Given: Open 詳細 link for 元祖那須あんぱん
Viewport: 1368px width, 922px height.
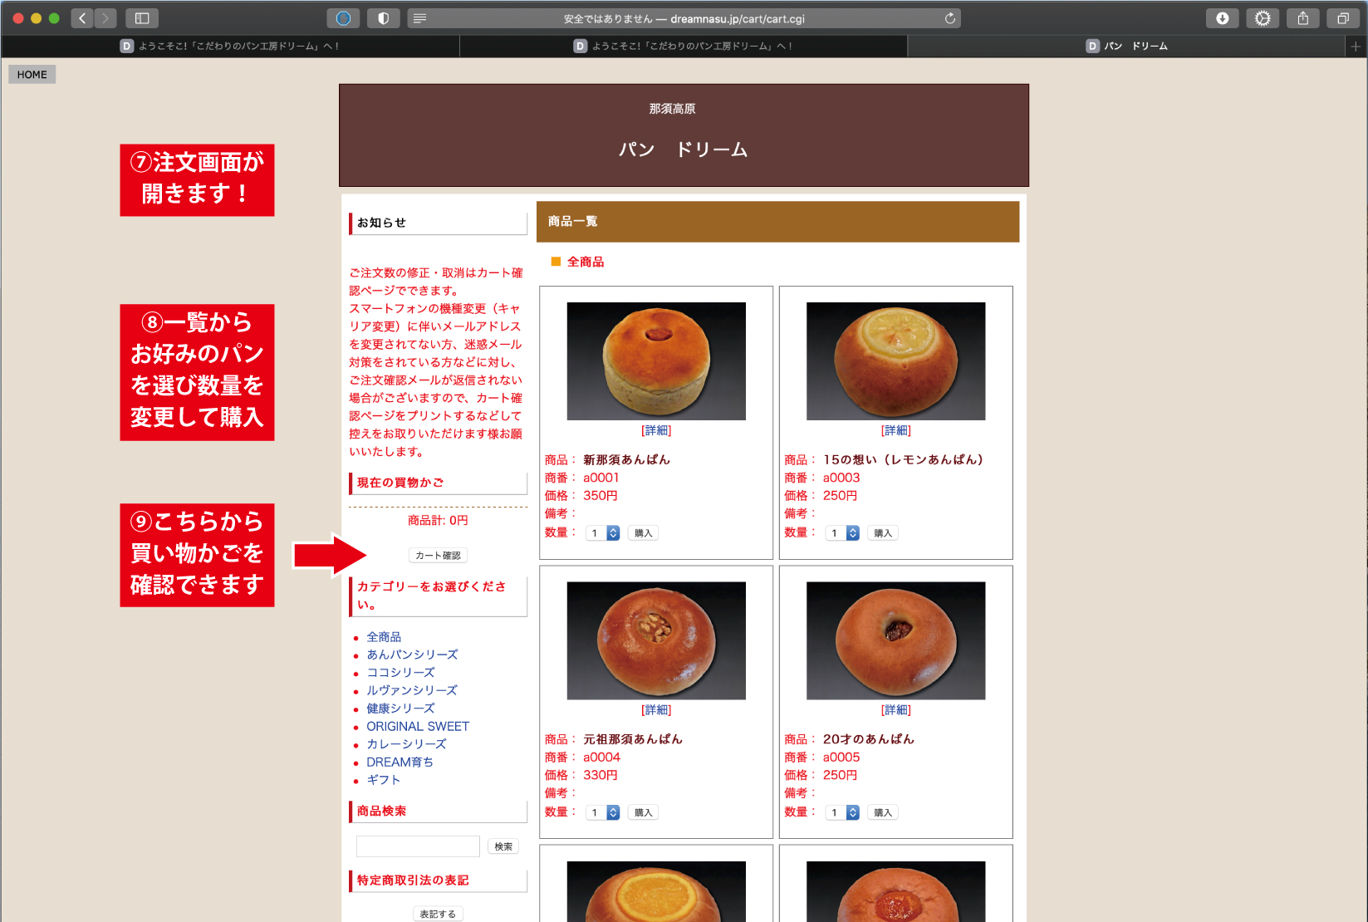Looking at the screenshot, I should pyautogui.click(x=656, y=710).
